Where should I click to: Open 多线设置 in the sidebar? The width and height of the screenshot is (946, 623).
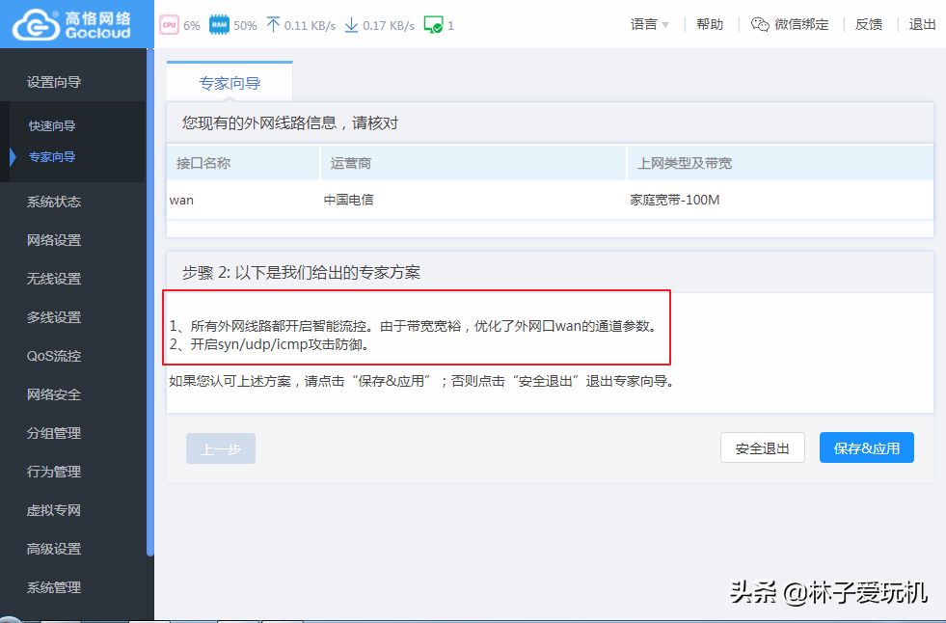pos(54,317)
